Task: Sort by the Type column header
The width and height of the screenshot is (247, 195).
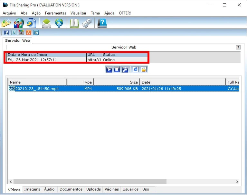Action: [80, 82]
